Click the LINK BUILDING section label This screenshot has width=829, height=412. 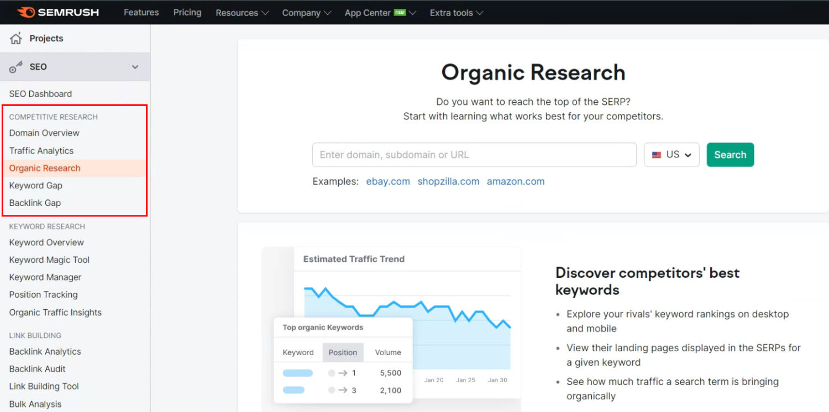tap(35, 335)
